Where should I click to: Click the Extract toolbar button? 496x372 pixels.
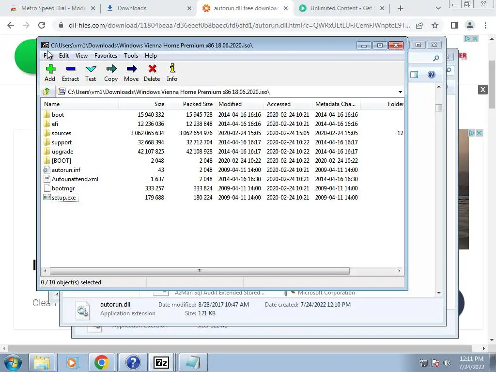click(x=70, y=73)
